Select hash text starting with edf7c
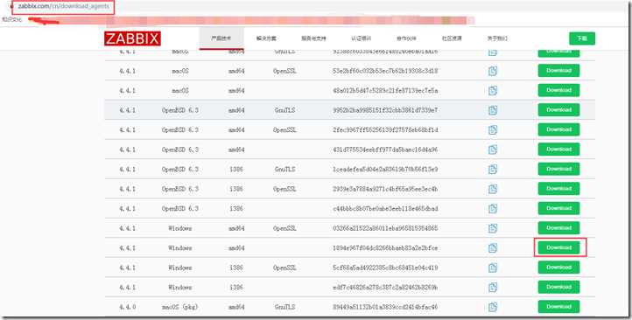The image size is (632, 320). tap(385, 288)
